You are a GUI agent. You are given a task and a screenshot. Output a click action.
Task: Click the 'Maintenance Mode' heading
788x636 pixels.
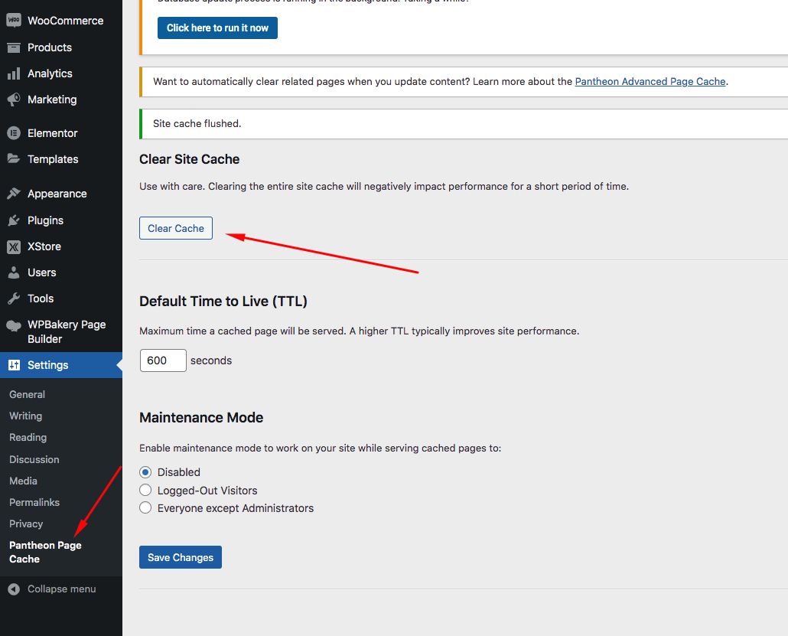pos(201,418)
